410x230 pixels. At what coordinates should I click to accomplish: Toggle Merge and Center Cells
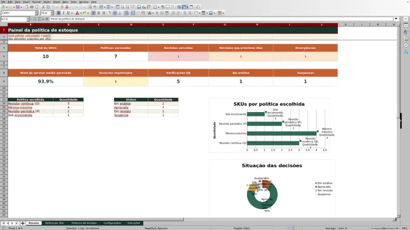pyautogui.click(x=133, y=13)
